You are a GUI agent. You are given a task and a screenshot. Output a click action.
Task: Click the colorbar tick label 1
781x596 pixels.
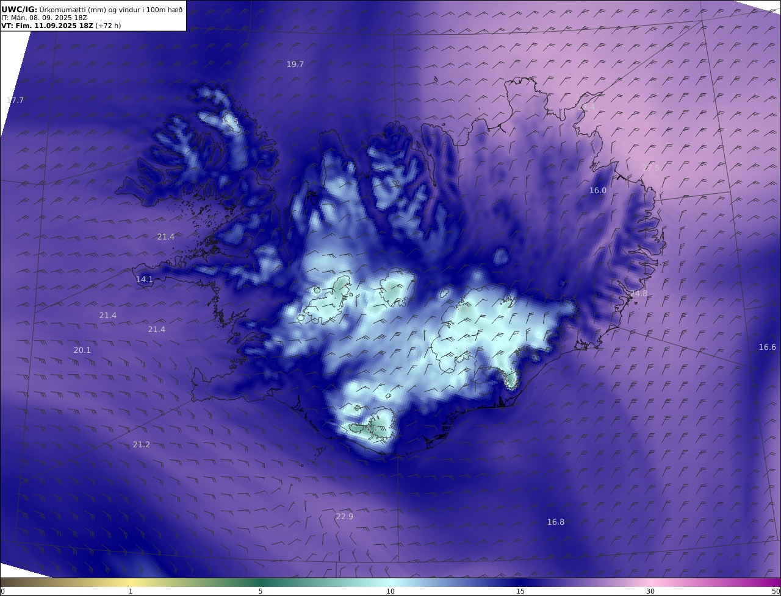(131, 591)
